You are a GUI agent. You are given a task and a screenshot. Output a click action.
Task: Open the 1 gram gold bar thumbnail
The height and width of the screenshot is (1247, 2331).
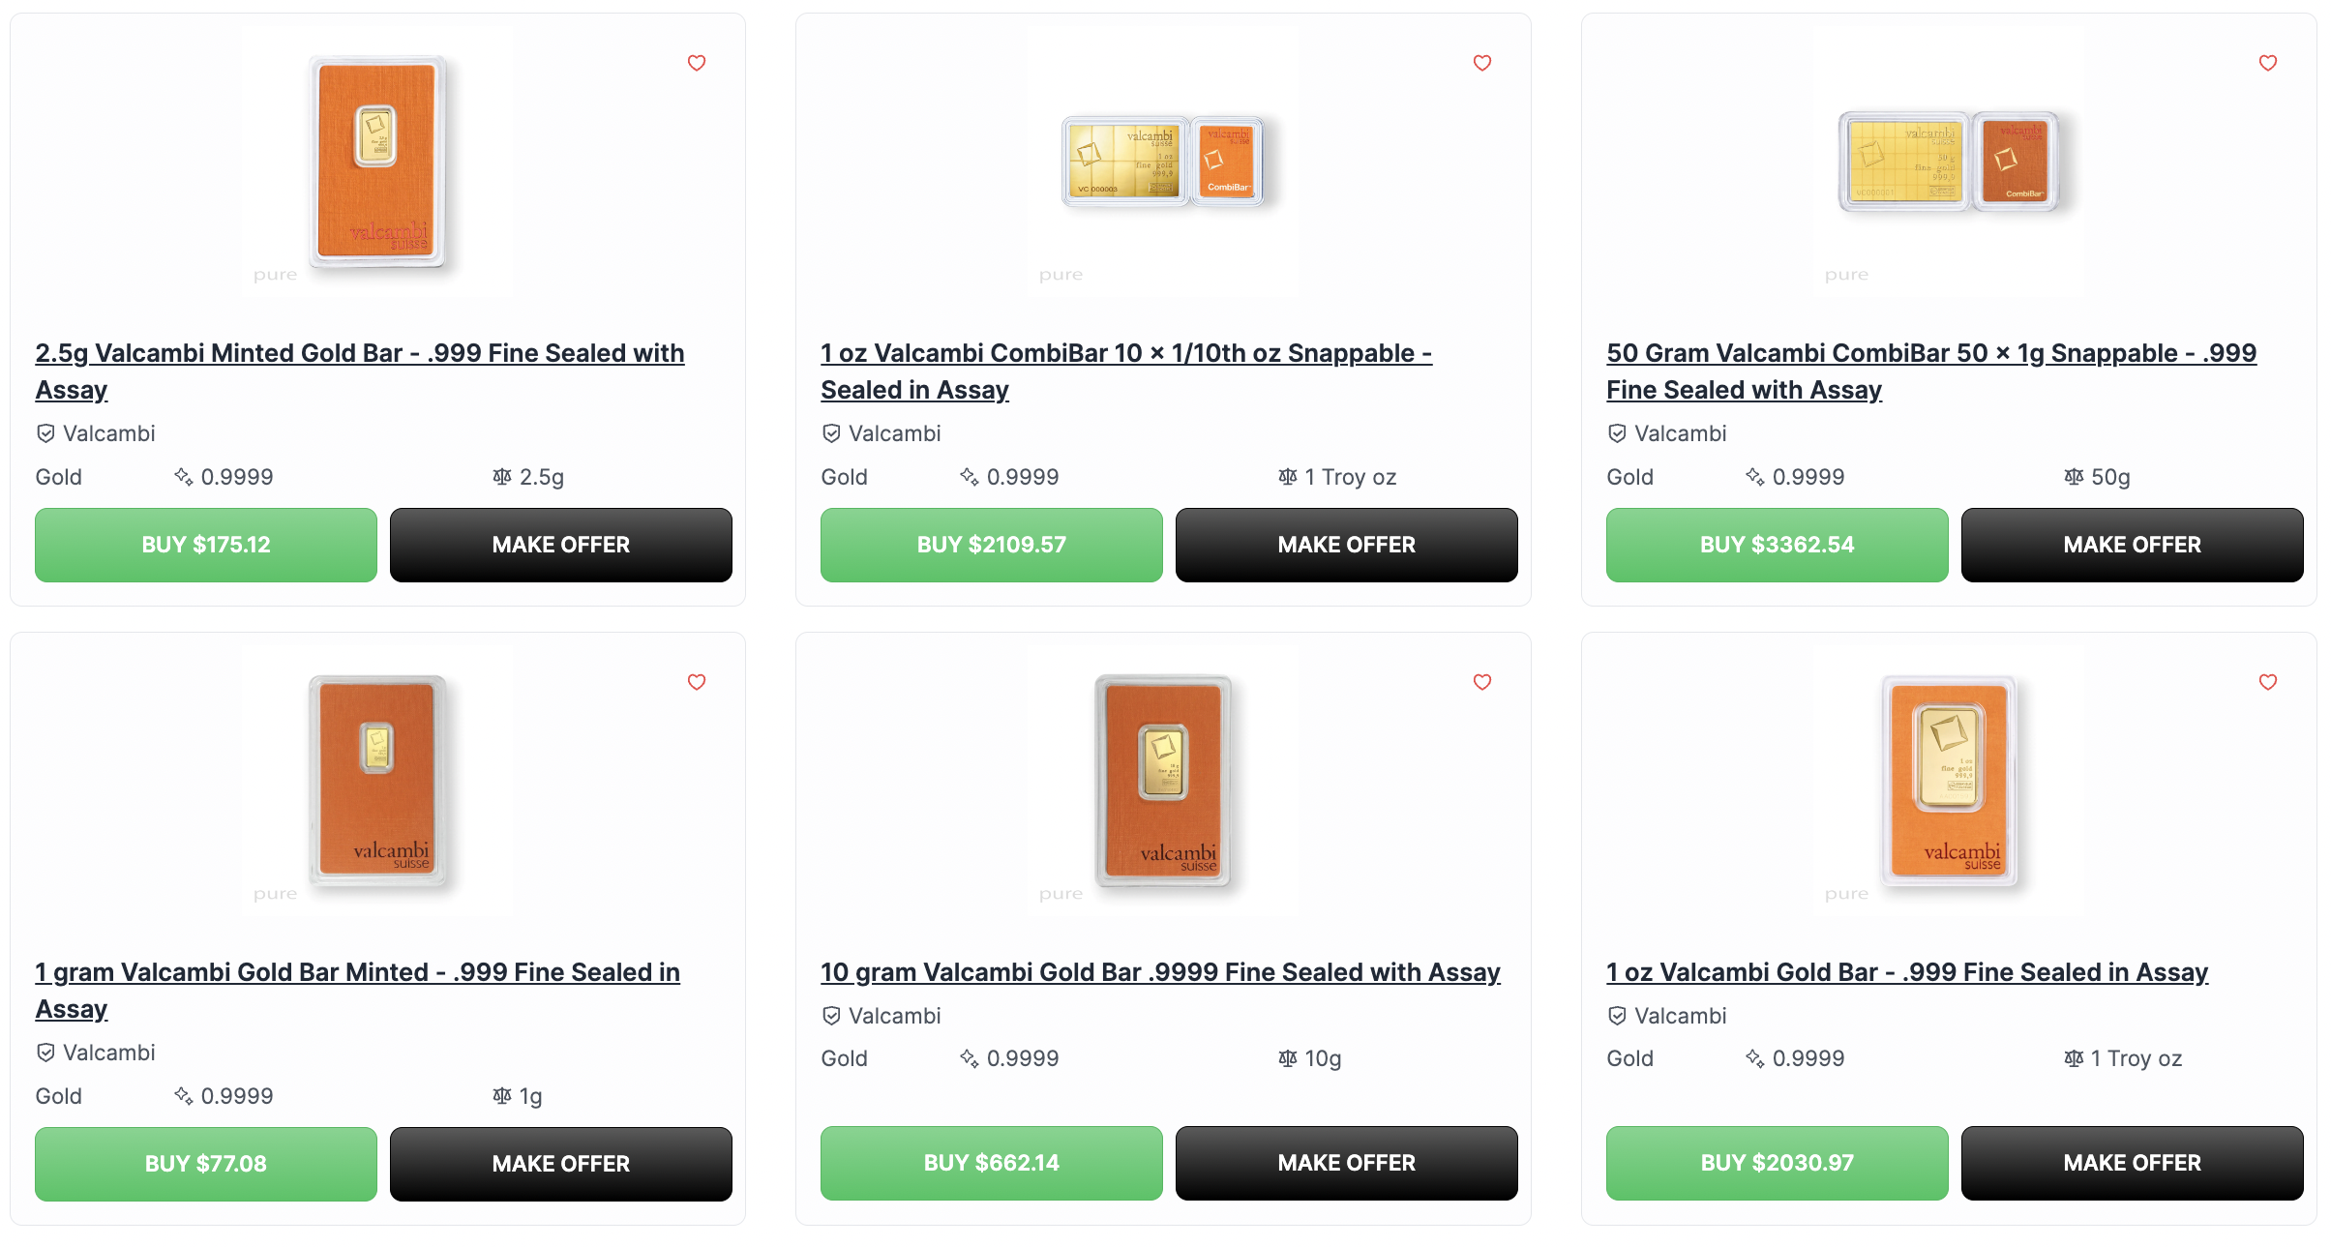(x=377, y=780)
